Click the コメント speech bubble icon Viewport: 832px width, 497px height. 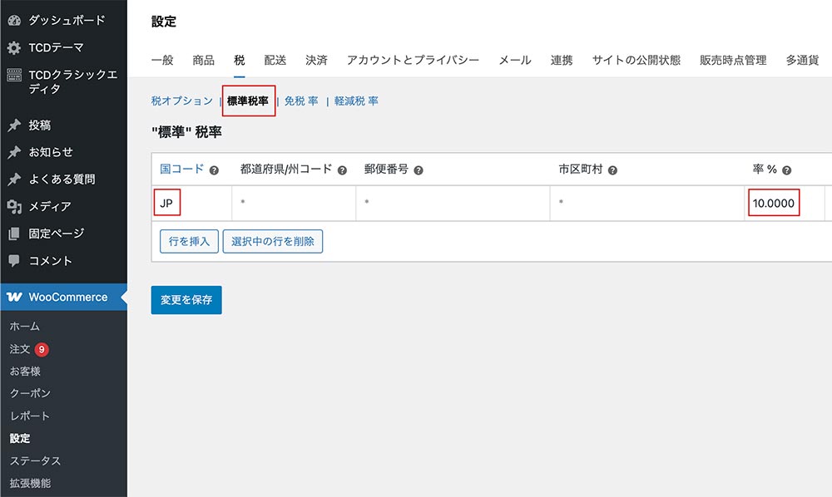point(14,261)
